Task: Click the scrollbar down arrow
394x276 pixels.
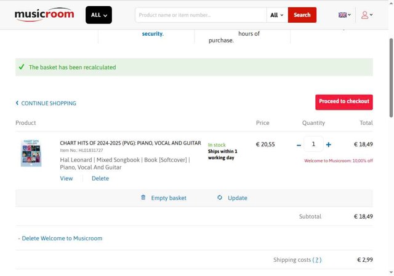Action: (391, 272)
